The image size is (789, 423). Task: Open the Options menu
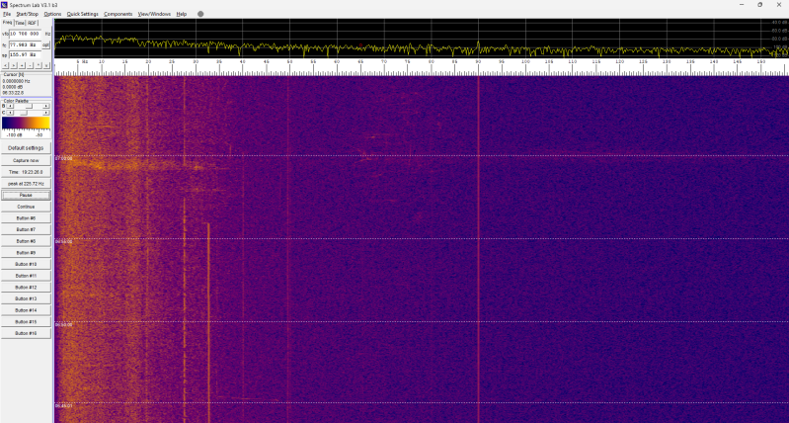pyautogui.click(x=53, y=14)
